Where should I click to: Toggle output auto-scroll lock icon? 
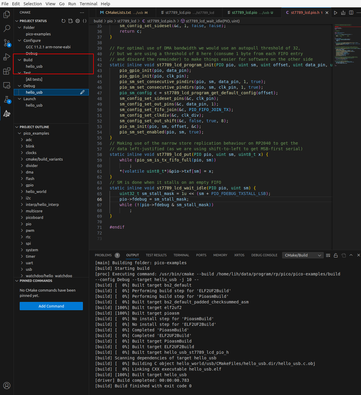coord(336,255)
